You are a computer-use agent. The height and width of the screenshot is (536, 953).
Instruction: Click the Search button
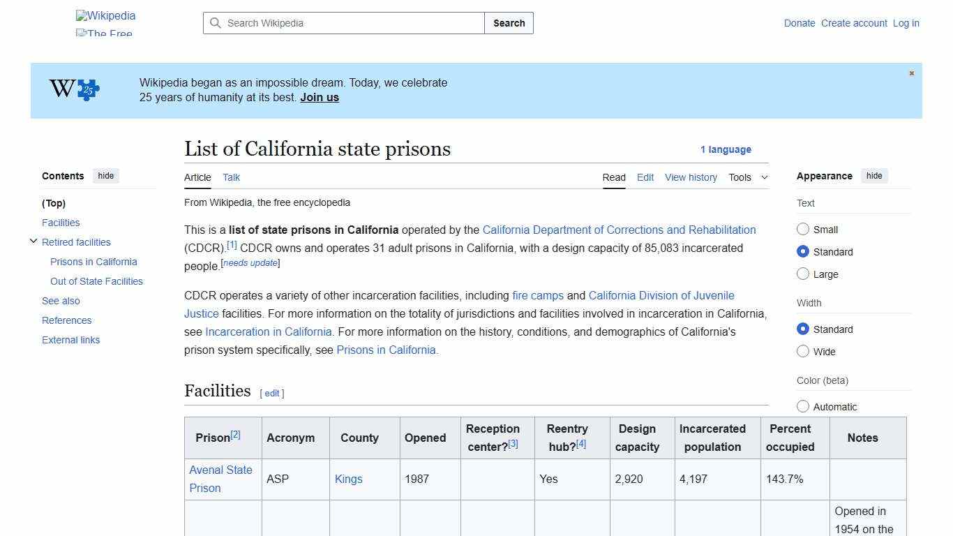[509, 23]
